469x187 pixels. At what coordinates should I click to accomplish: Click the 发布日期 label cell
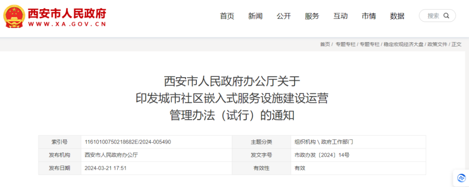(x=59, y=168)
